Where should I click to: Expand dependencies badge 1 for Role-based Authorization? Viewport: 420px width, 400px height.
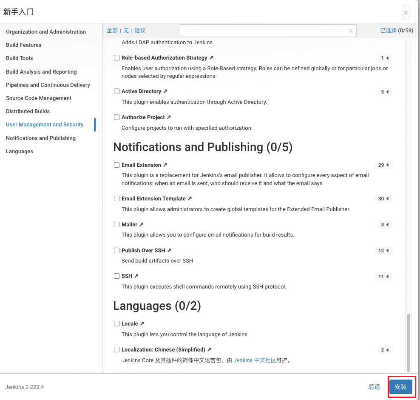(x=385, y=58)
